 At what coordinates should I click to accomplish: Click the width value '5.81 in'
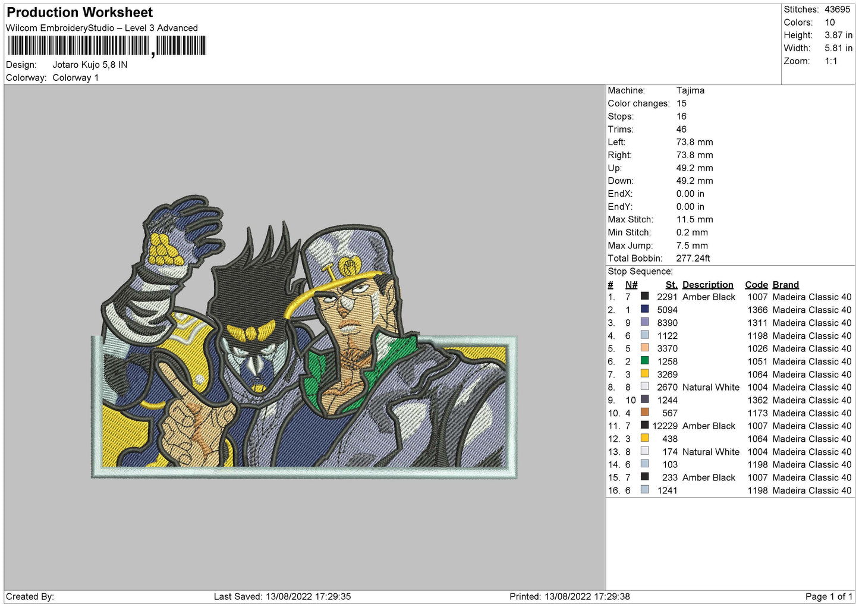(838, 48)
